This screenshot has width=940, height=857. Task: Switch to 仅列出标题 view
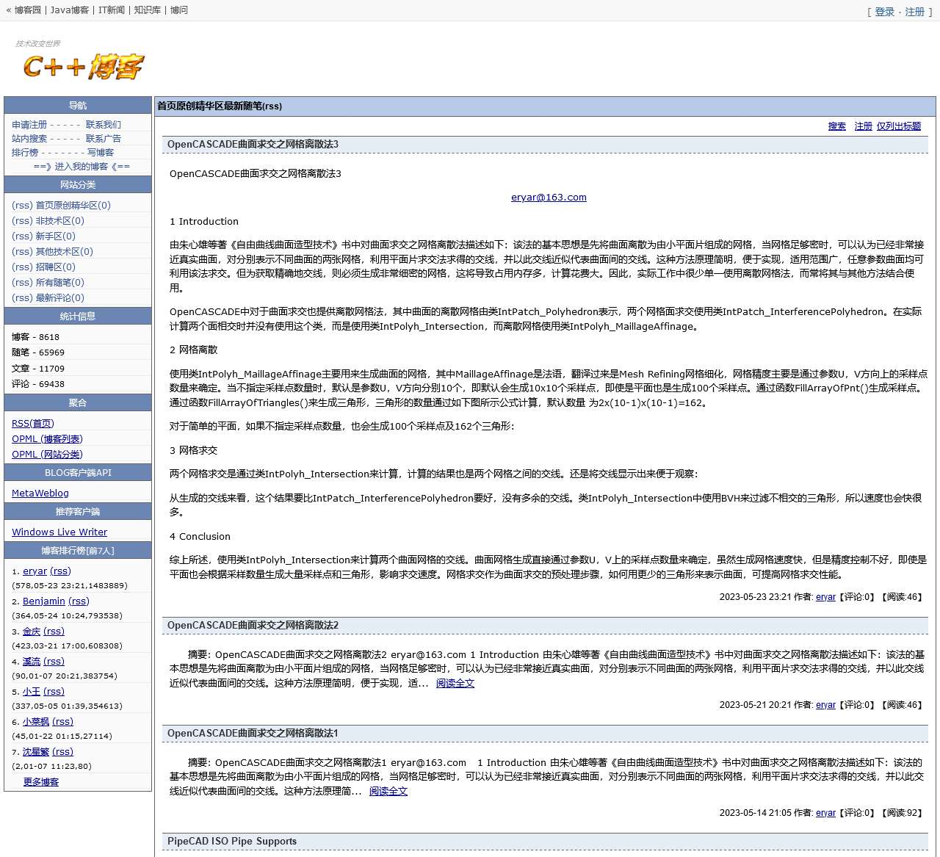[x=898, y=126]
